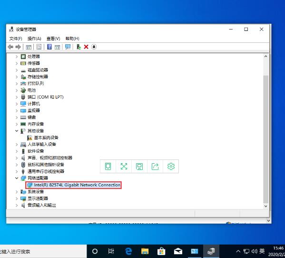Select the 软件设备 category
This screenshot has width=285, height=258.
coord(36,151)
